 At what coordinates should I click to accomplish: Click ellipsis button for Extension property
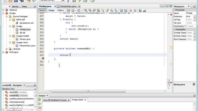pyautogui.click(x=195, y=16)
